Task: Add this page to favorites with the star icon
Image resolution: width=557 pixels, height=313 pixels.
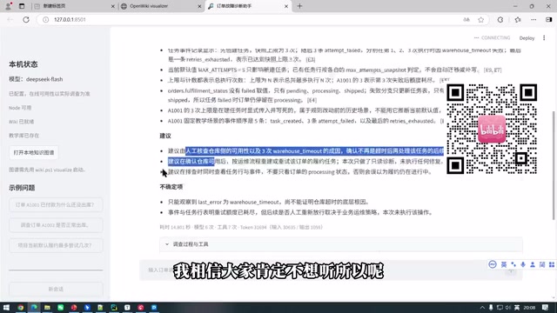Action: click(480, 20)
